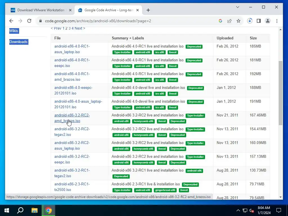Download android-x86-4.0-RC1-asus_laptop.iso

click(x=72, y=49)
